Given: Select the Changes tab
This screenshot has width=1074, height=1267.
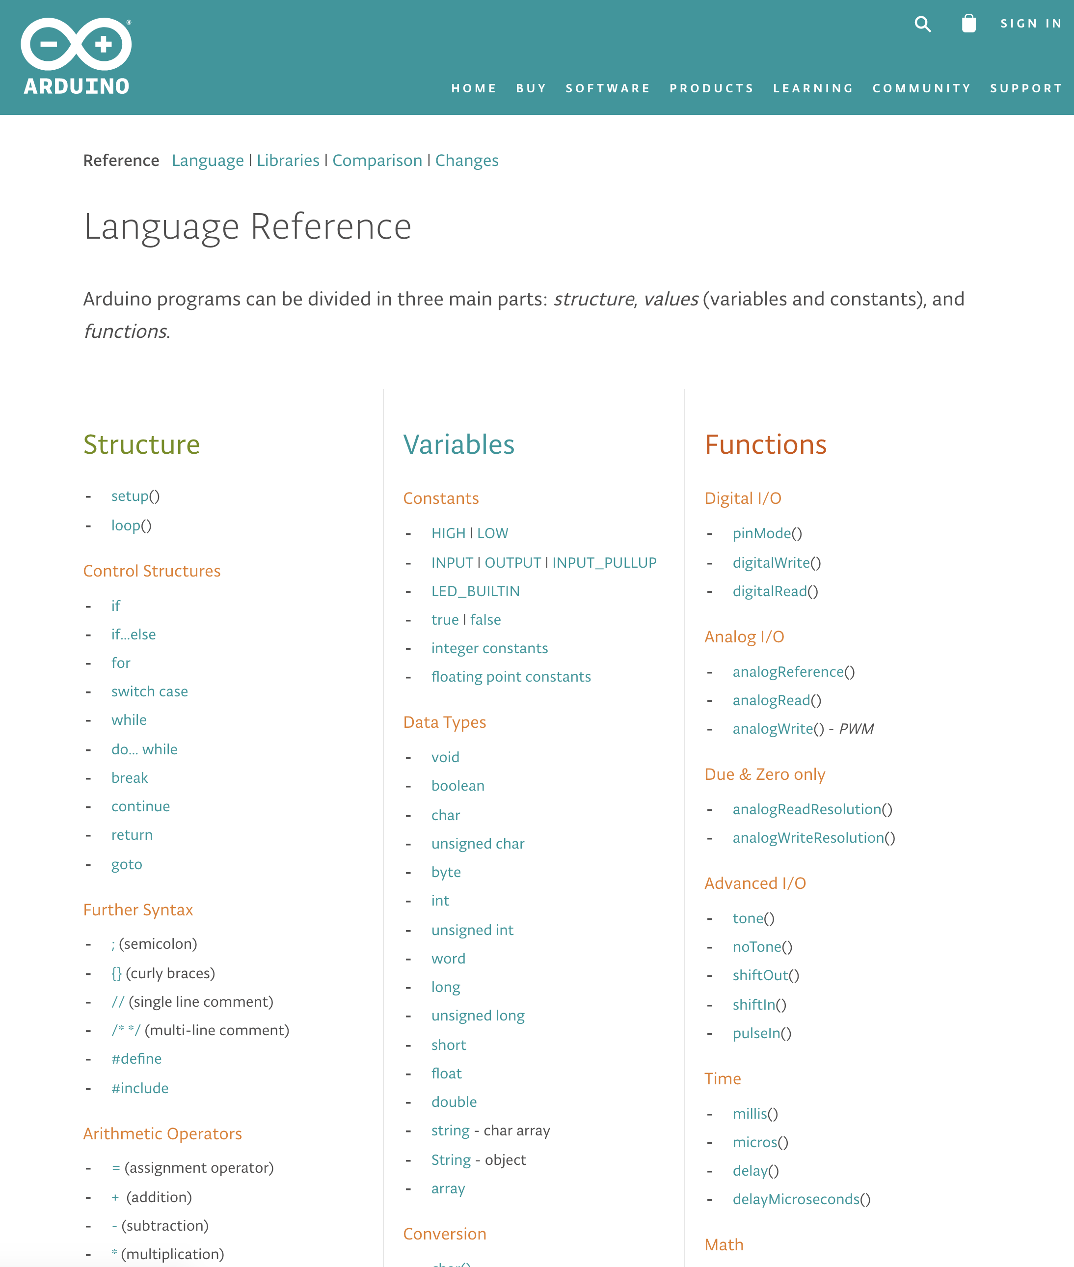Looking at the screenshot, I should 467,160.
